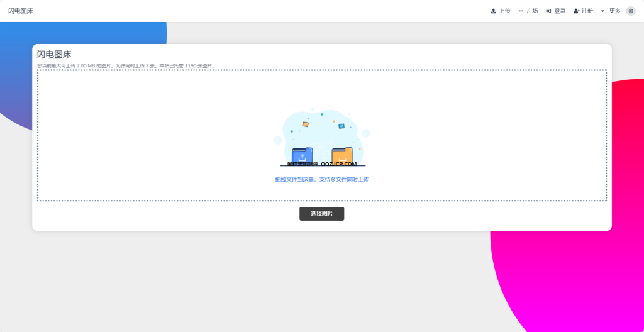Screen dimensions: 644x332
Task: Open the 更多 menu label
Action: point(614,11)
